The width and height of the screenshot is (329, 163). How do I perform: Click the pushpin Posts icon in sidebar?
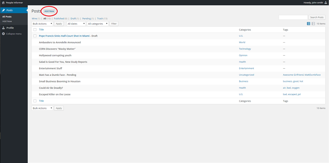(3, 10)
